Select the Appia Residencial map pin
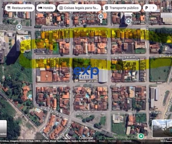Viewport: 172px width, 144px height. (128, 22)
